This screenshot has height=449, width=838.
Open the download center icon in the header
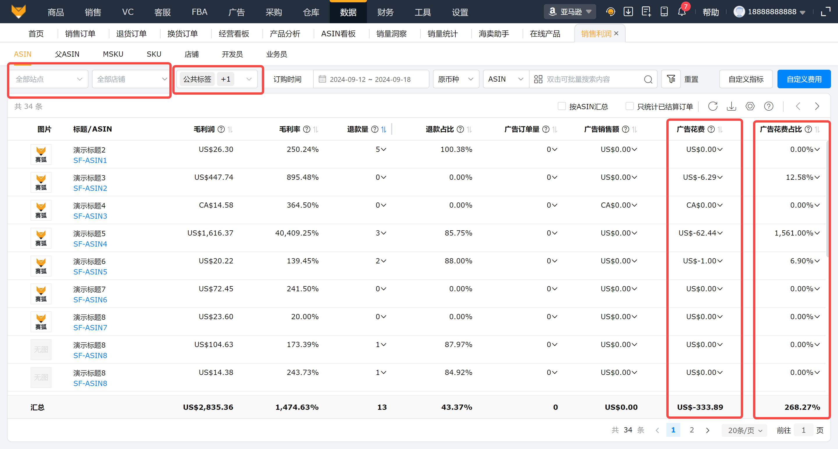[x=628, y=12]
